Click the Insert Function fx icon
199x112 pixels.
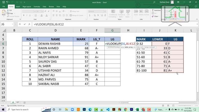(29, 24)
